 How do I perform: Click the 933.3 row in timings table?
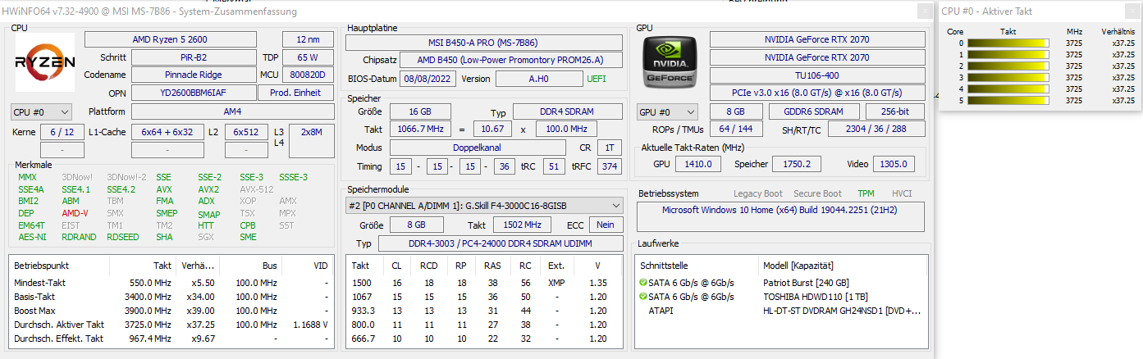pos(484,311)
